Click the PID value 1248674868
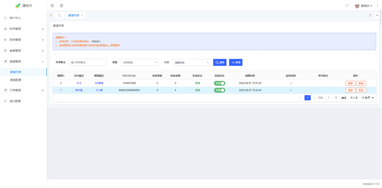Screen dimensions: 382x188 pyautogui.click(x=129, y=83)
